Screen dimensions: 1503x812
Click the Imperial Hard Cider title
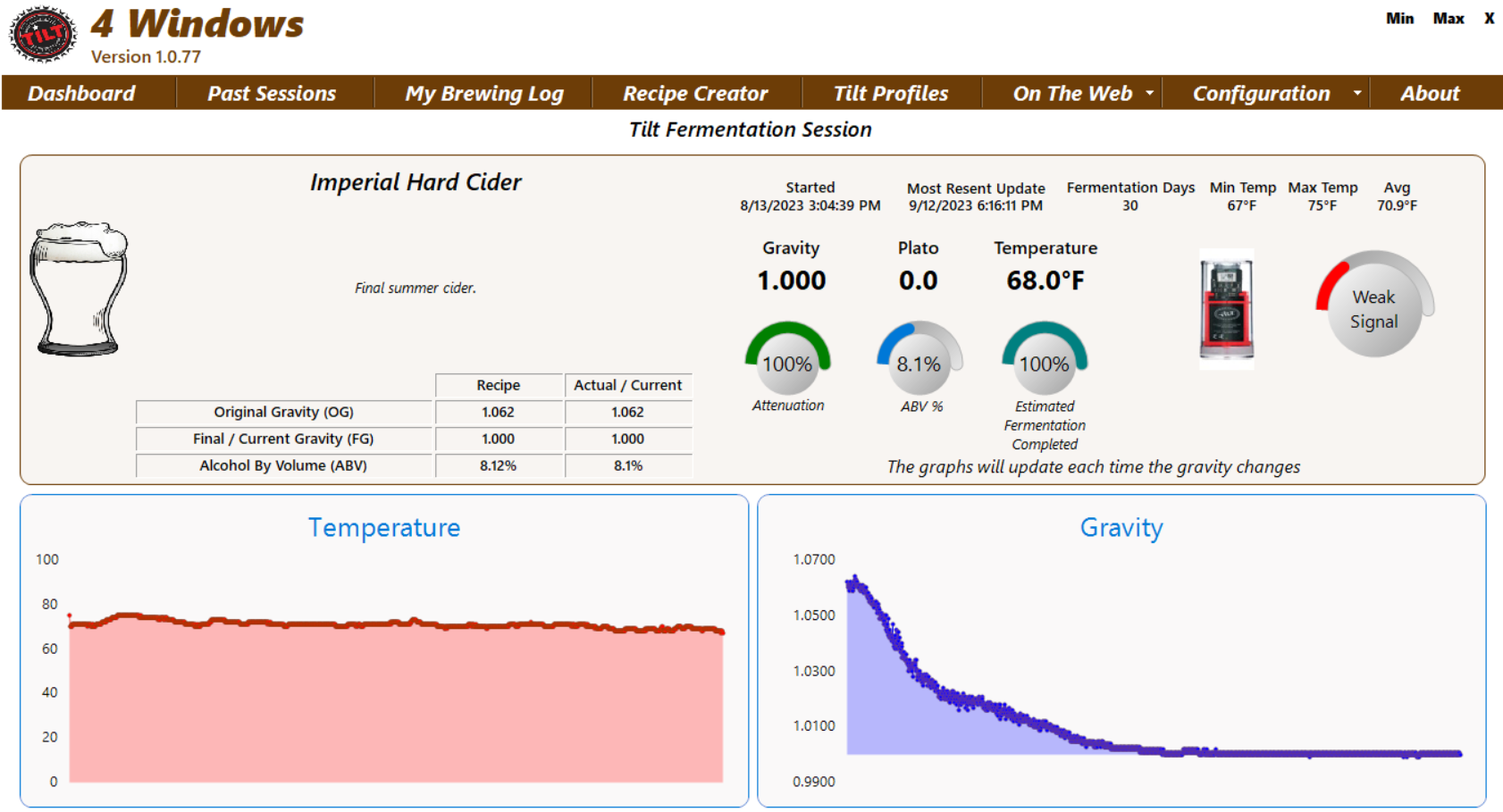pyautogui.click(x=416, y=182)
